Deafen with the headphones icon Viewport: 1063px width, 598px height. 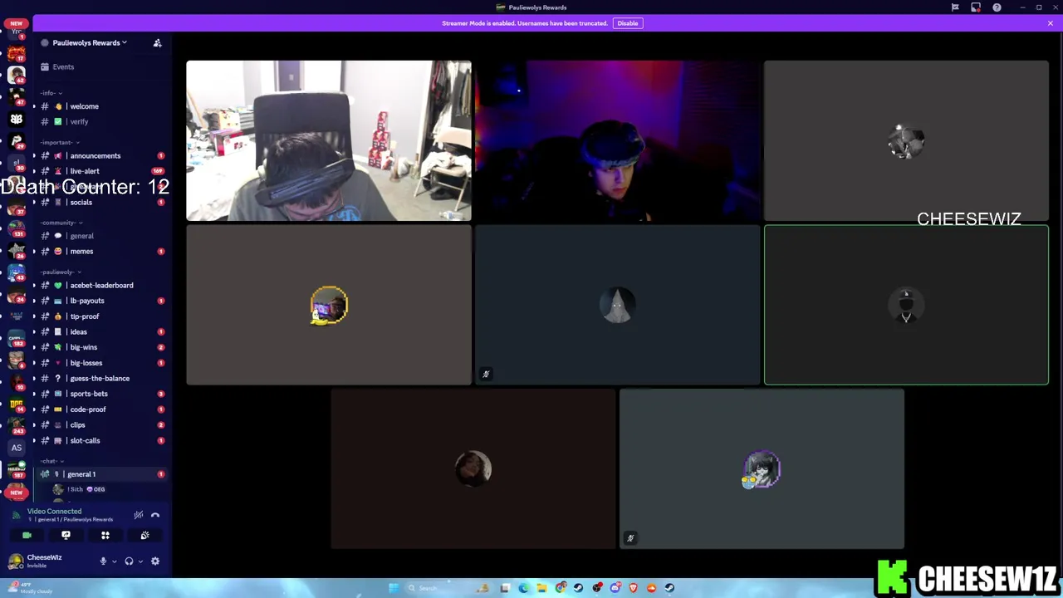129,561
